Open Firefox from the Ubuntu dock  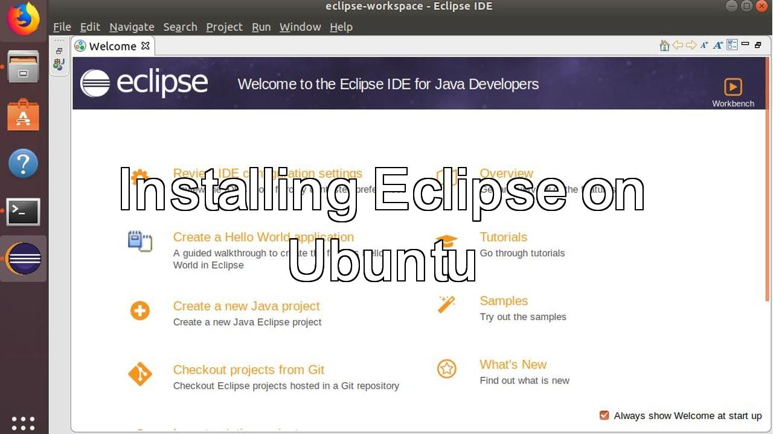[x=23, y=19]
